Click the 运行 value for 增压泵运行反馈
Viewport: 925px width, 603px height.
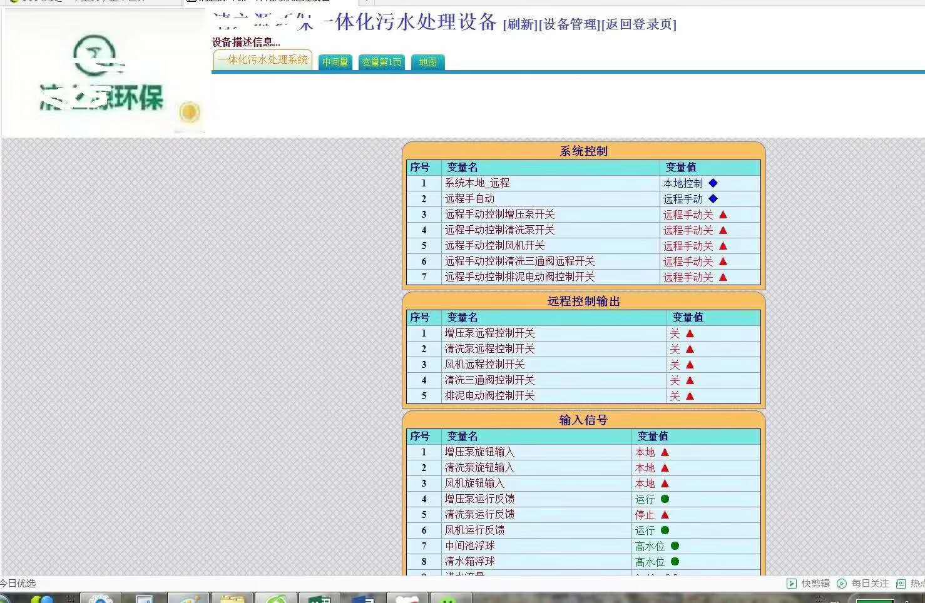645,499
